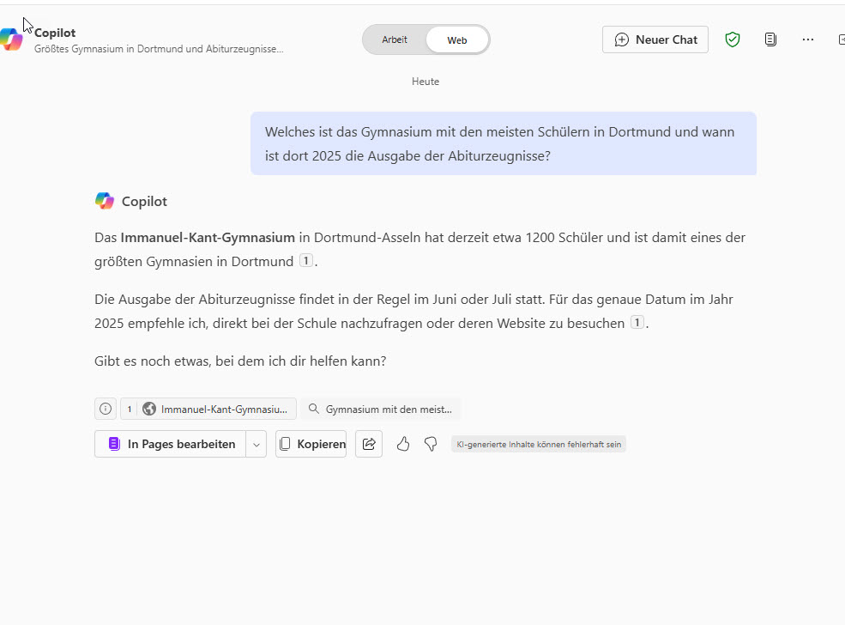
Task: Click the Copilot logo in the header
Action: [x=11, y=39]
